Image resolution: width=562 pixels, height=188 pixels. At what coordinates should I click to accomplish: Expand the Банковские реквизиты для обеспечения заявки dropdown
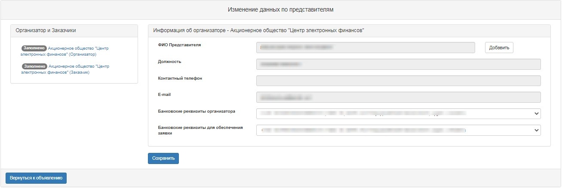click(x=398, y=130)
